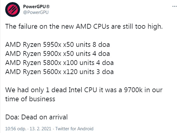Click the AMD Ryzen 5600x line
This screenshot has height=133, width=182.
coord(59,72)
